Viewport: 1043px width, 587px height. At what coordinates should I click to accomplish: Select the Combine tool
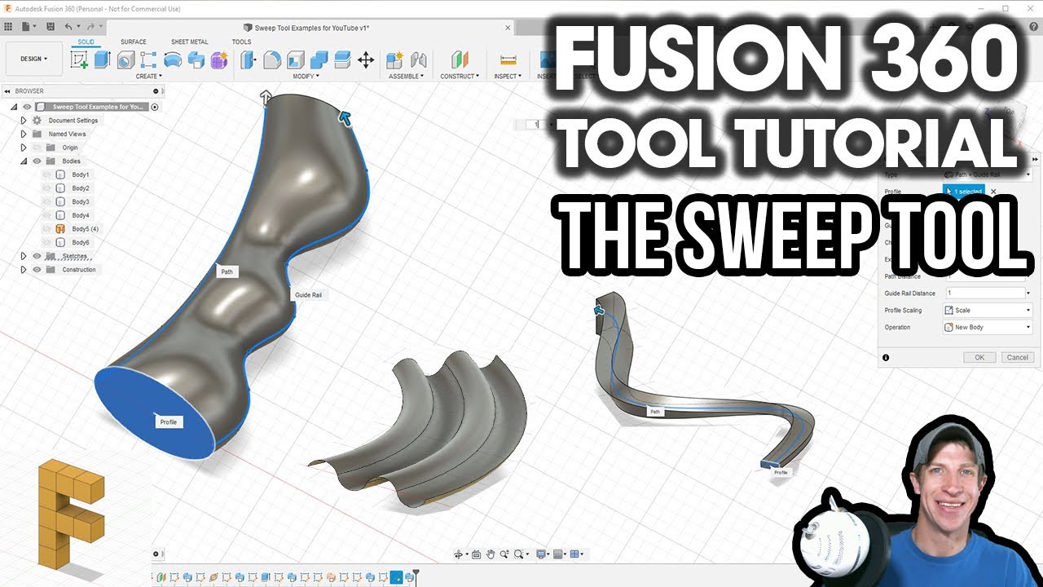pyautogui.click(x=319, y=60)
